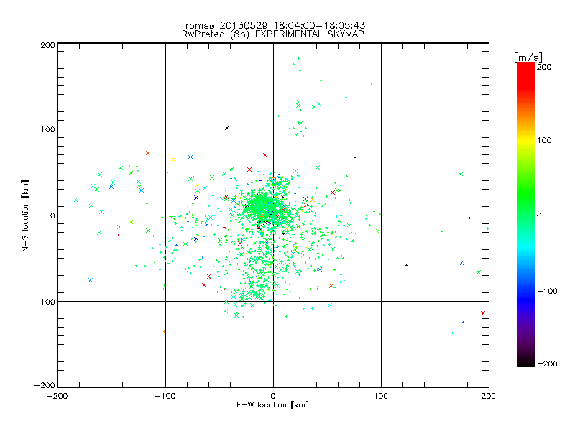Click the x-axis 200 tick label
Image resolution: width=575 pixels, height=431 pixels.
coord(489,396)
